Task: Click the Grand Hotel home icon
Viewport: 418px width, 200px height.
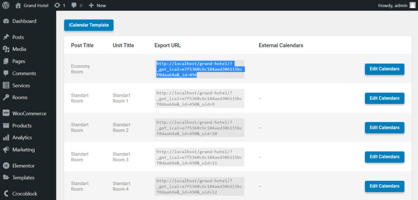Action: pyautogui.click(x=18, y=5)
